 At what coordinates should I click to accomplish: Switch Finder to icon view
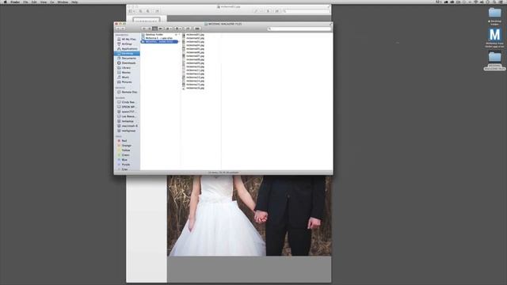click(x=144, y=28)
